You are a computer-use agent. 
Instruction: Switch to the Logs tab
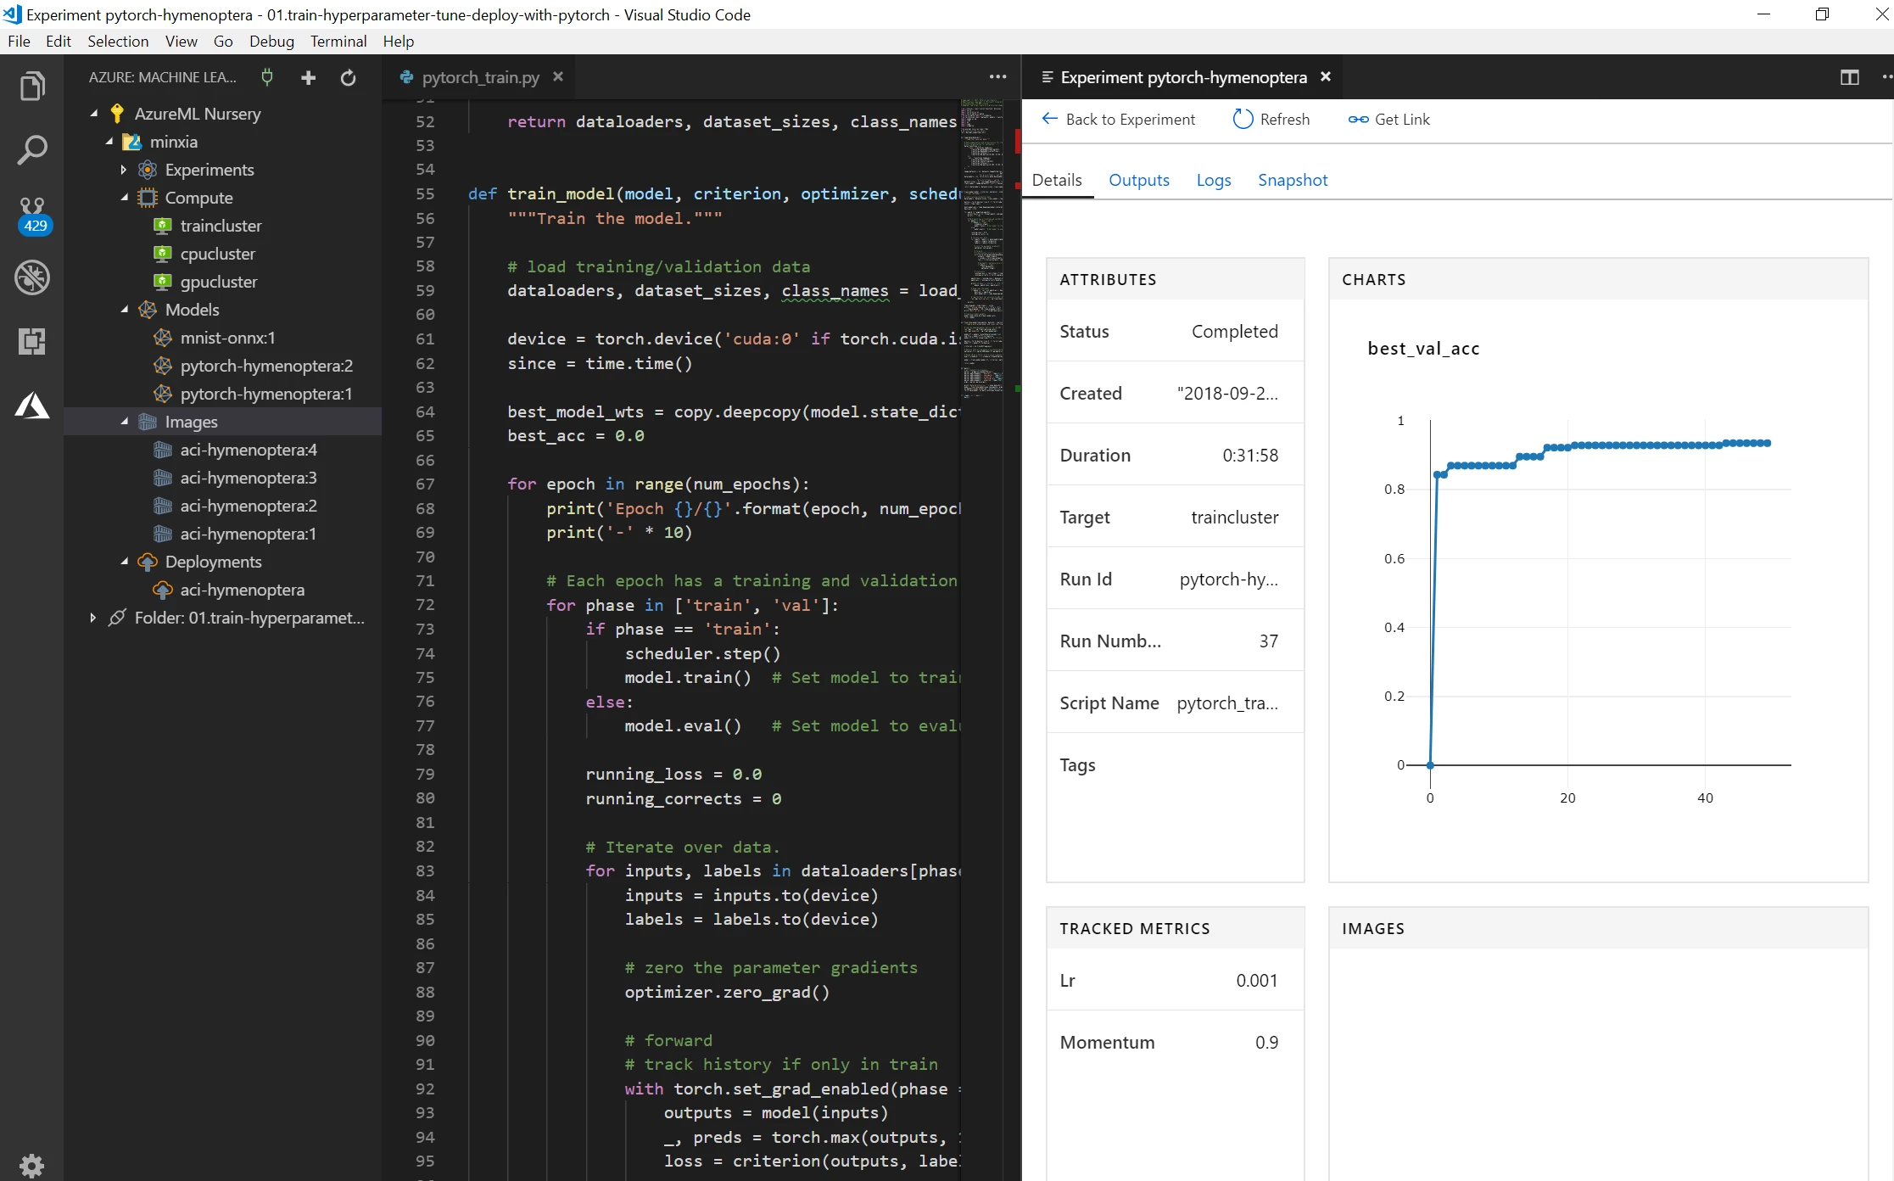click(x=1213, y=180)
